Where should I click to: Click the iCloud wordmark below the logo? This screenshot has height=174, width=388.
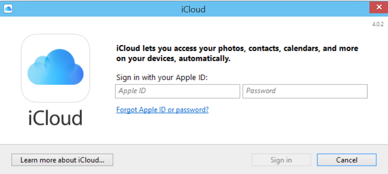(55, 118)
